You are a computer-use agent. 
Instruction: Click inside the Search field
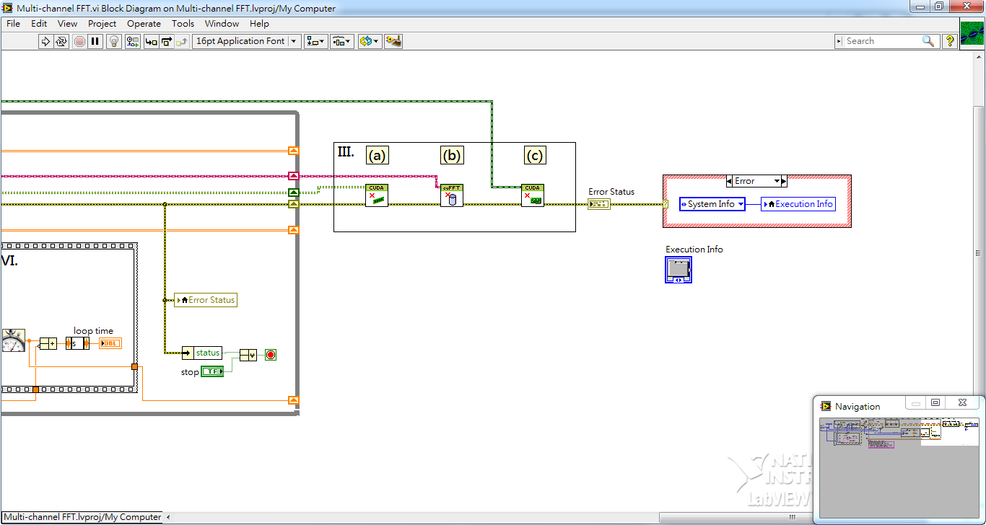877,41
